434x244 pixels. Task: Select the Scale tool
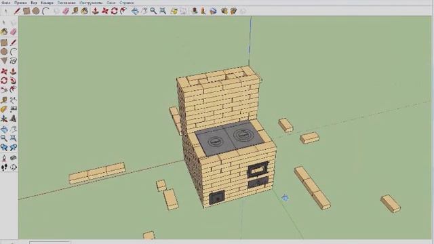coord(4,89)
